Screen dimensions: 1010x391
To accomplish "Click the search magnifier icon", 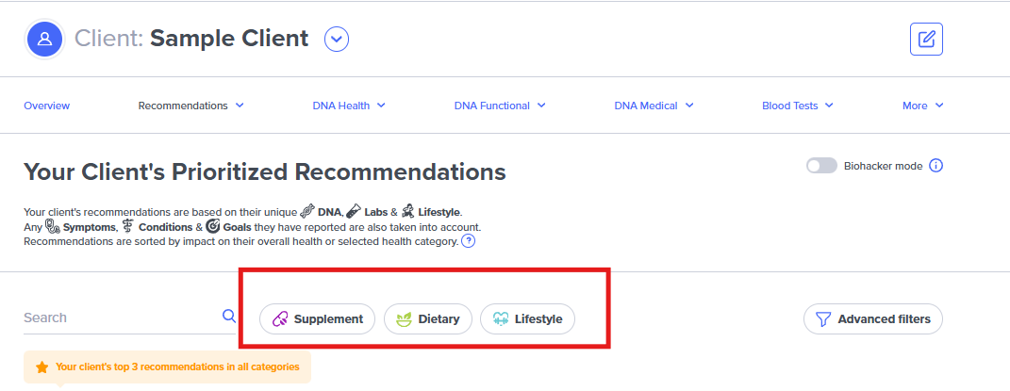I will pos(228,317).
